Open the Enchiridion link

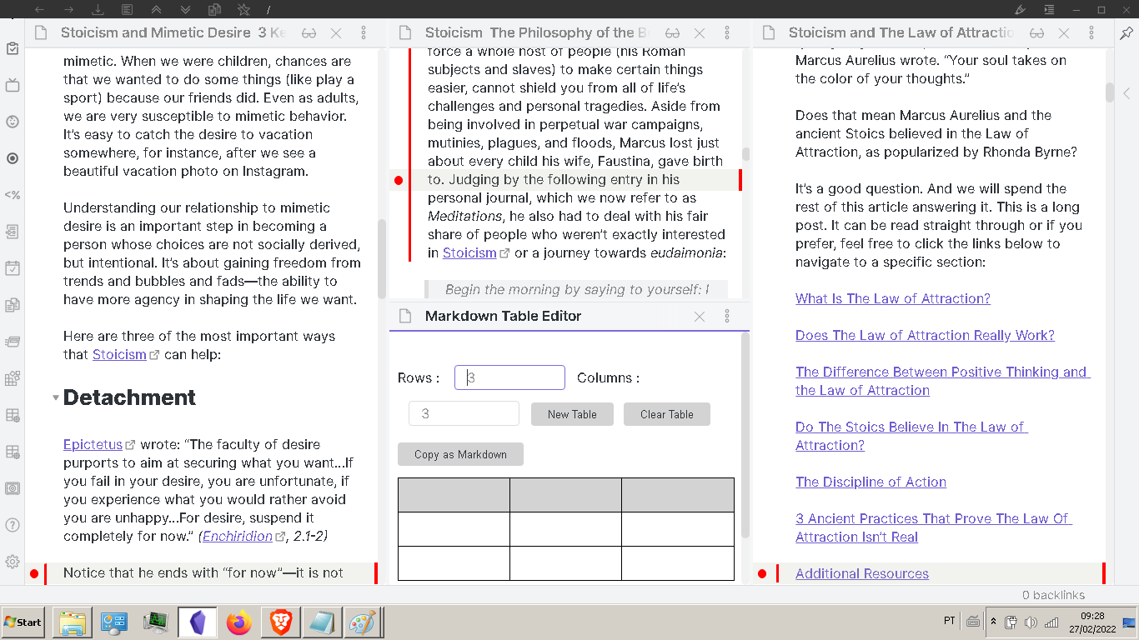point(238,536)
